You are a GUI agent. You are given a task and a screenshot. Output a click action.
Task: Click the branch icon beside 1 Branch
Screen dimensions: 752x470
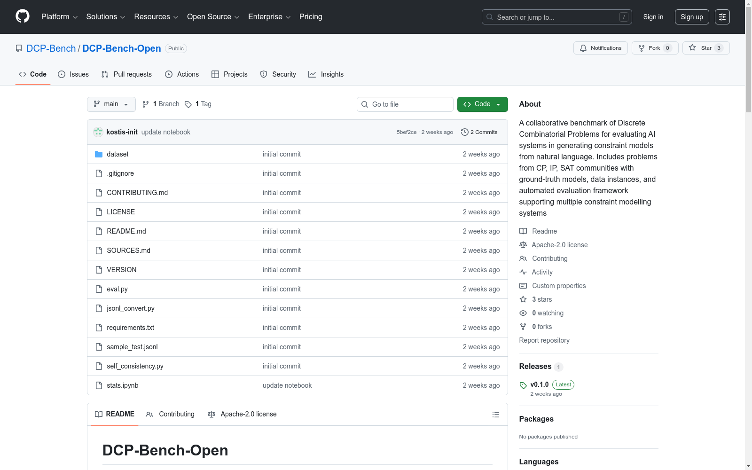(146, 104)
